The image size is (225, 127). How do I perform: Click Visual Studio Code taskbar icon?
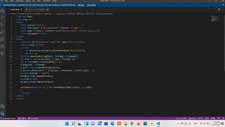coord(158,123)
